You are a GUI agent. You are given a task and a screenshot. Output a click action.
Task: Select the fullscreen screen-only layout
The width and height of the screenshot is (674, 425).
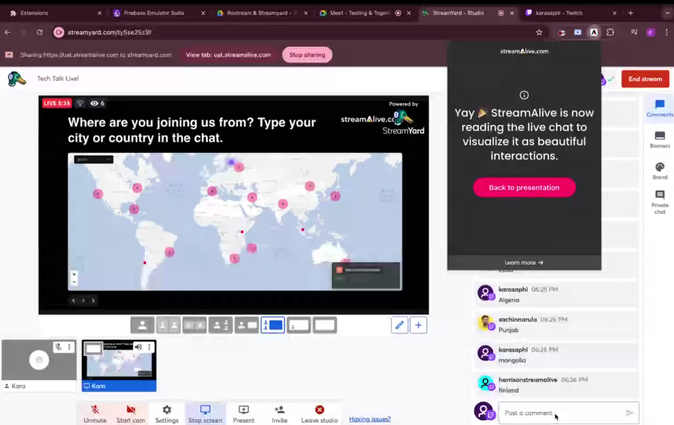325,326
